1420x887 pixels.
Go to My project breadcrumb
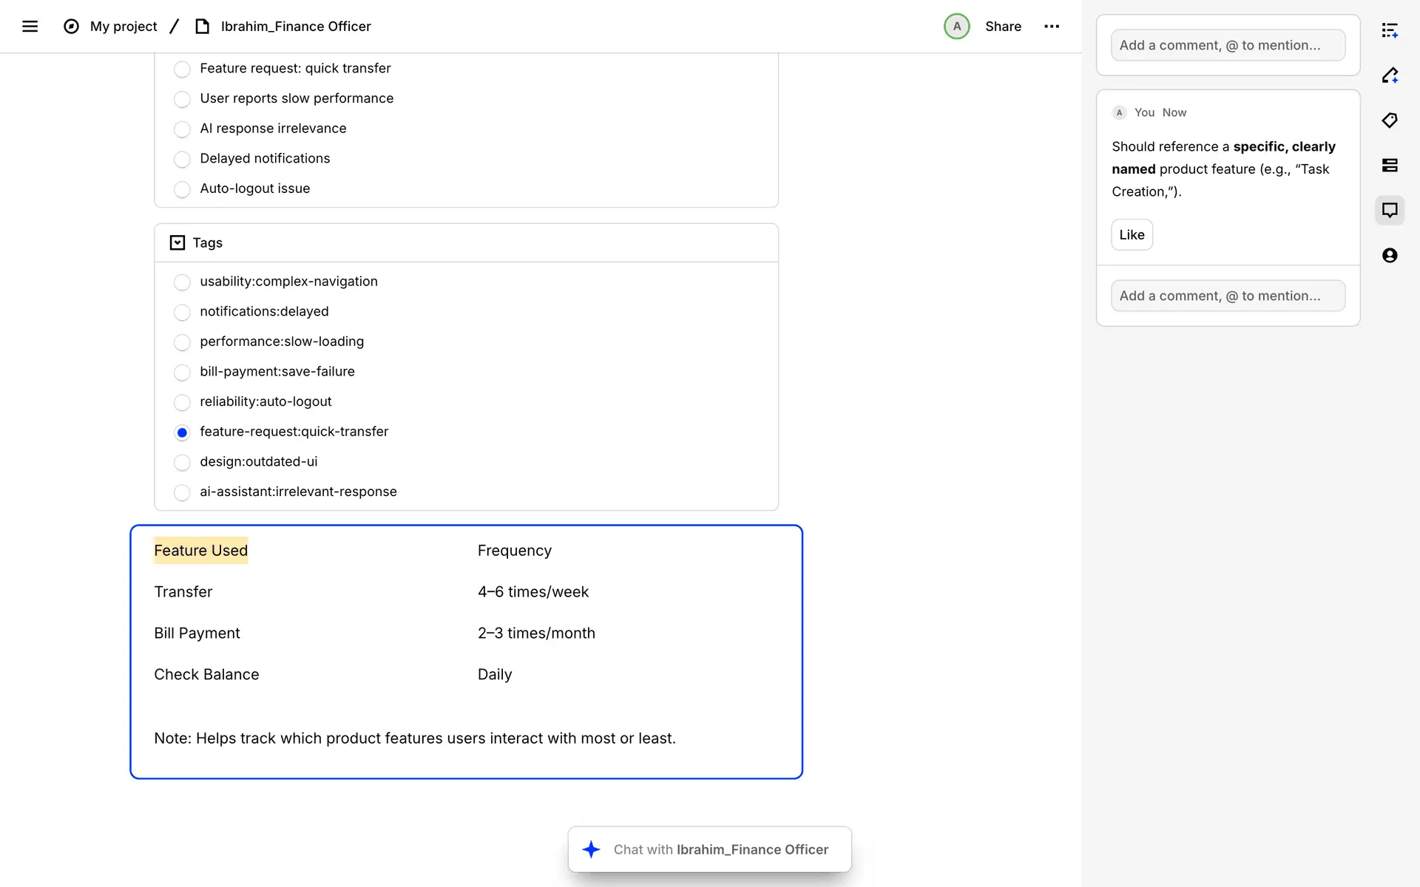pyautogui.click(x=124, y=27)
